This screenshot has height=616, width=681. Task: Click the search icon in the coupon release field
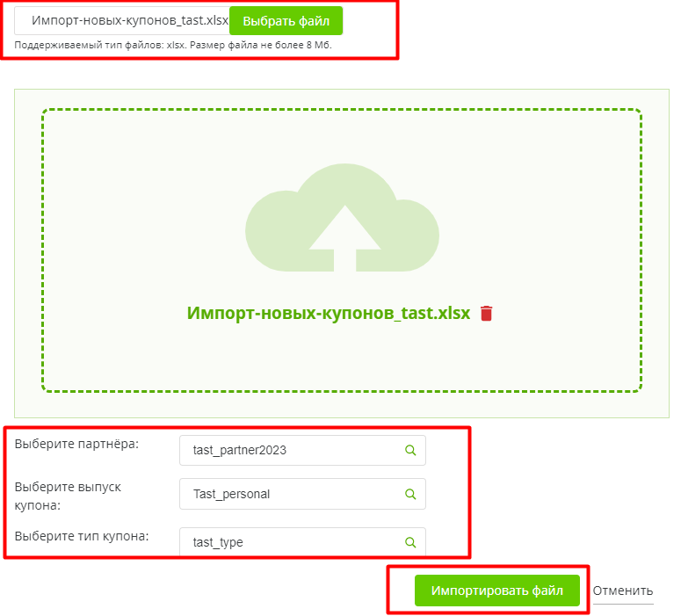[x=409, y=494]
